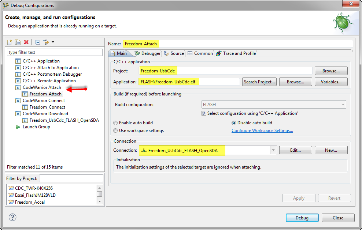Image resolution: width=362 pixels, height=230 pixels.
Task: Select the Launch Group configuration type
Action: [x=36, y=127]
